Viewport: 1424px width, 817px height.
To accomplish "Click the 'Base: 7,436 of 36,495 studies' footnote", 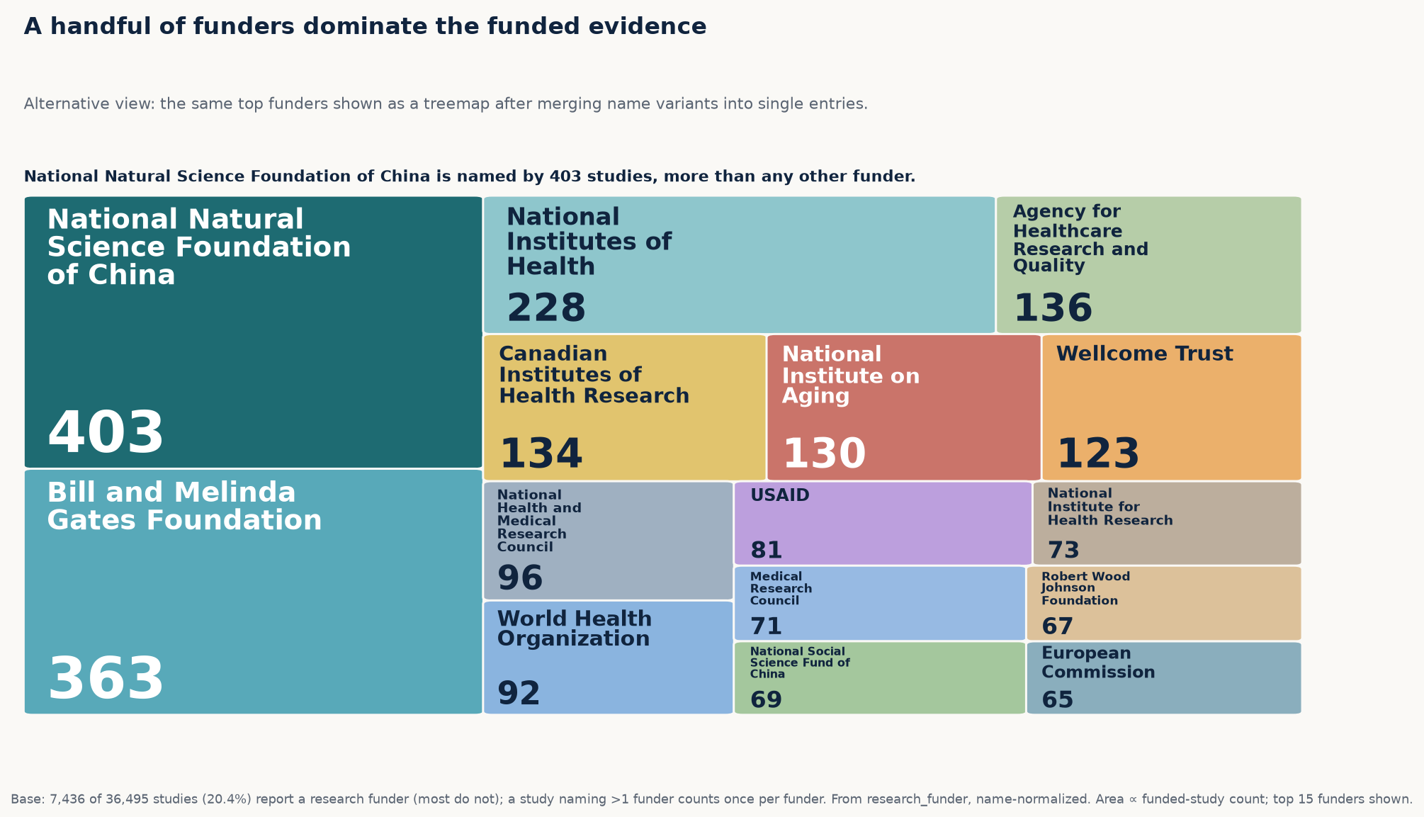I will click(x=711, y=799).
